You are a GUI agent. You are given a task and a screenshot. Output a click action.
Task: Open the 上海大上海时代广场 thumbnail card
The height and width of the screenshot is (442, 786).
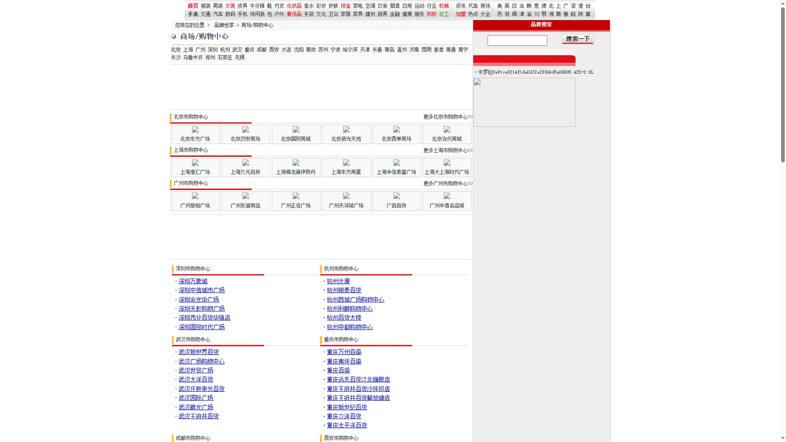(x=447, y=168)
